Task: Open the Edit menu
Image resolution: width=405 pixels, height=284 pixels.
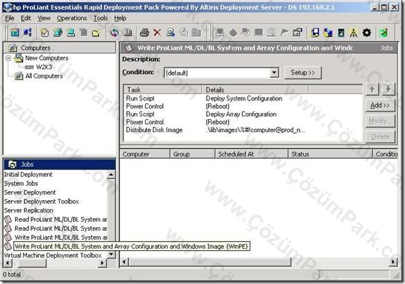Action: (x=26, y=18)
